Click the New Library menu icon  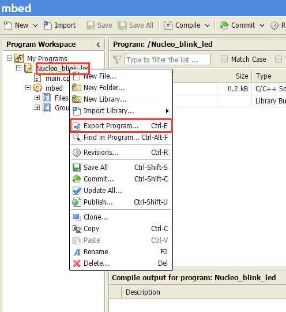[77, 99]
